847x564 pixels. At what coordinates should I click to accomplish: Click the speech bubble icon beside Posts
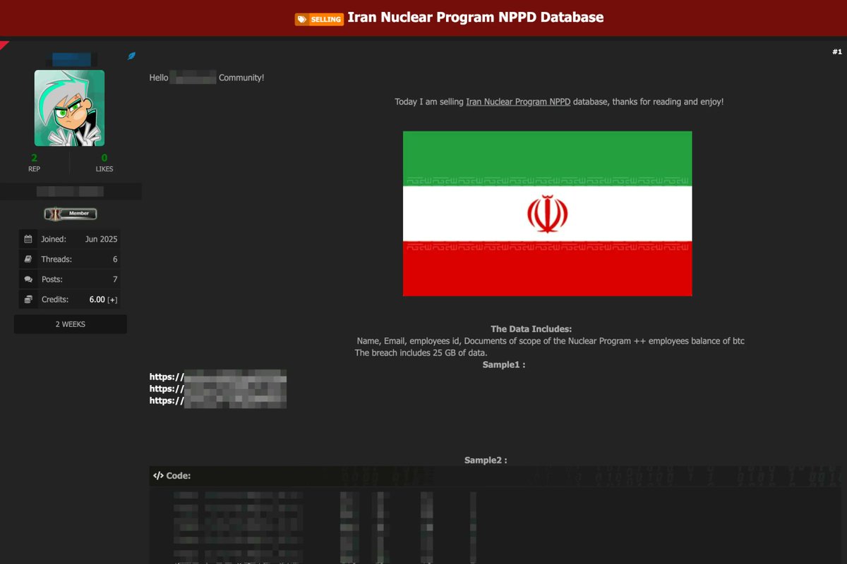pyautogui.click(x=28, y=279)
